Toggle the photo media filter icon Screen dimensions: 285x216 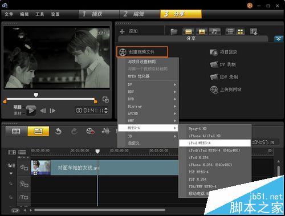click(202, 31)
